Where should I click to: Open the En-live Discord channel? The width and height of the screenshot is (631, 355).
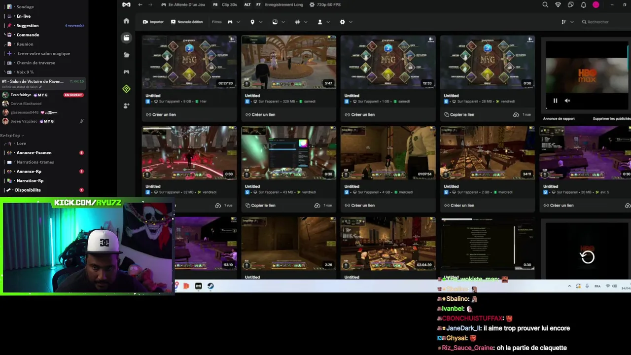24,16
